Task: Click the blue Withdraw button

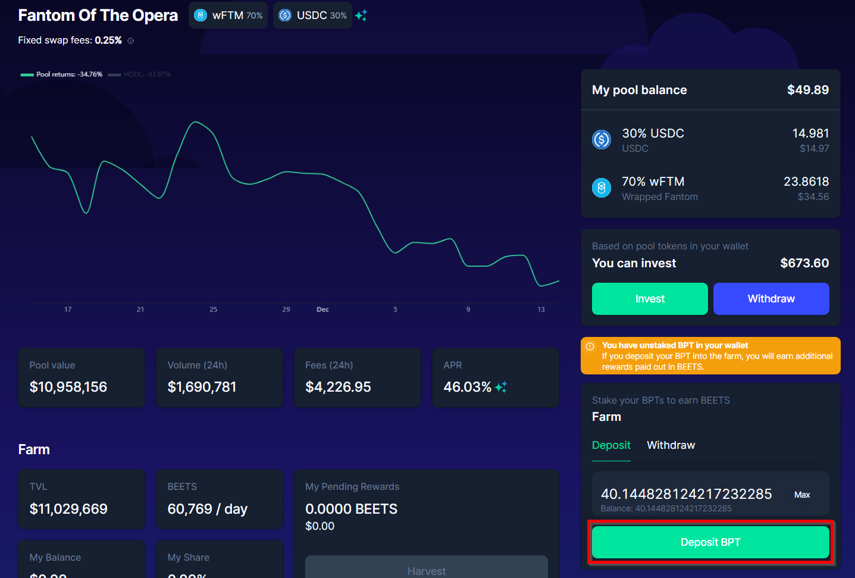Action: (771, 299)
